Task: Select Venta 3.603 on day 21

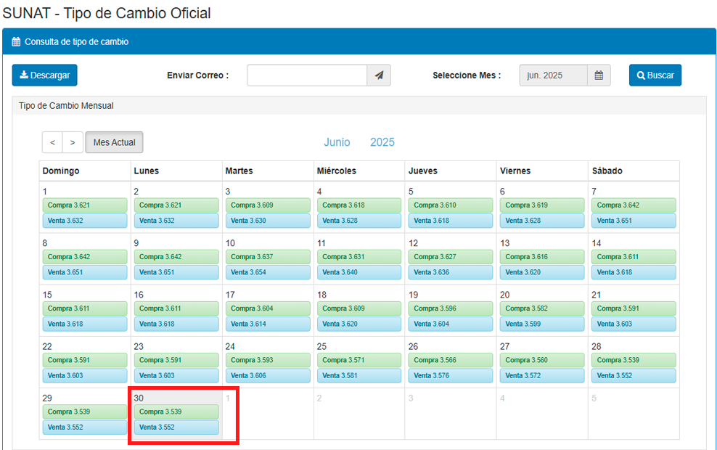Action: pyautogui.click(x=634, y=324)
